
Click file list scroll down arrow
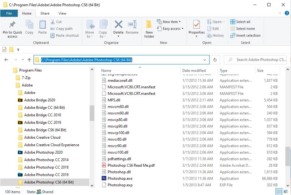[x=288, y=185]
